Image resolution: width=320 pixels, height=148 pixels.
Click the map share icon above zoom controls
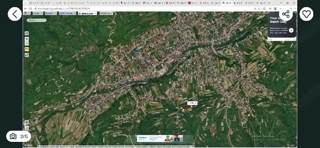tap(27, 33)
